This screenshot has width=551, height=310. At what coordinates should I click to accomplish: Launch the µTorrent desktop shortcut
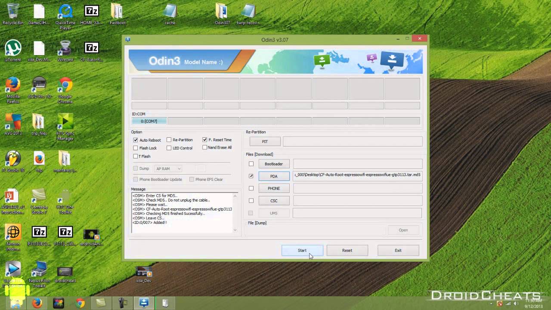pyautogui.click(x=13, y=51)
